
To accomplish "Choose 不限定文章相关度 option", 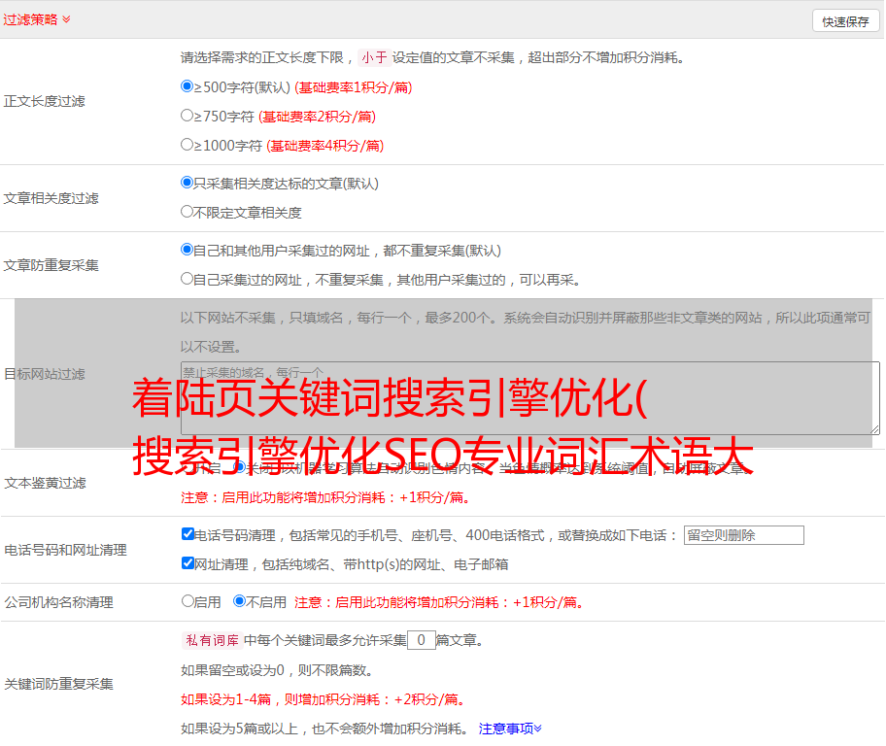I will [187, 212].
